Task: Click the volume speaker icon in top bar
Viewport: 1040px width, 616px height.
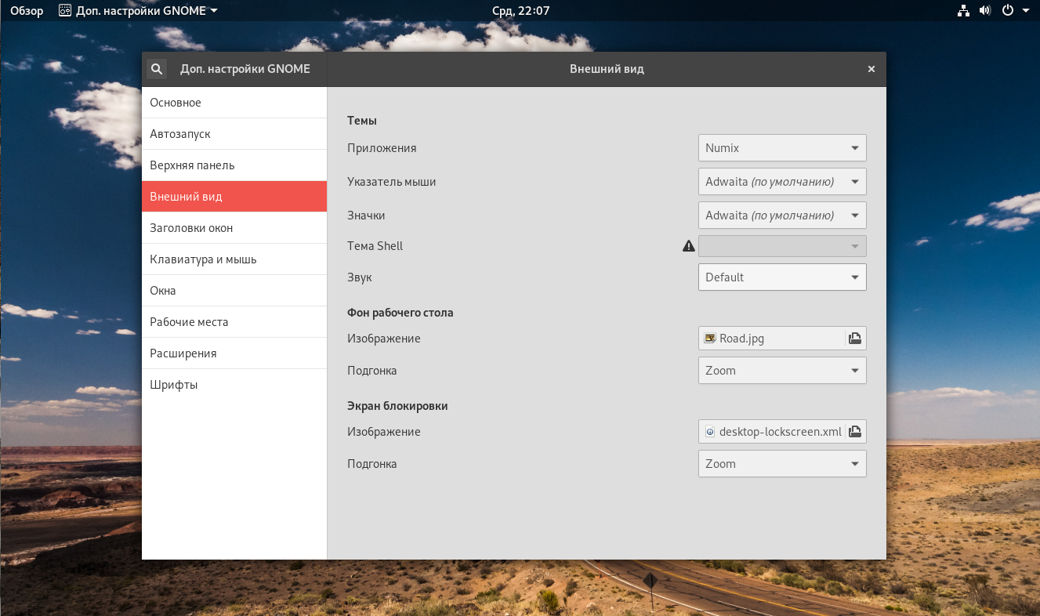Action: click(985, 11)
